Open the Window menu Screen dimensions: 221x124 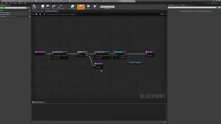point(20,3)
